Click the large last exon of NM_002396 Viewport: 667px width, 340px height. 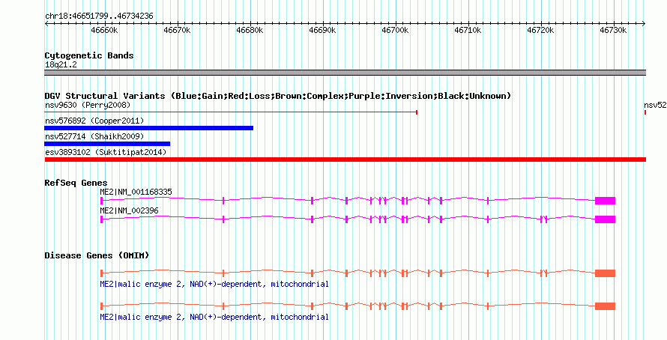605,219
